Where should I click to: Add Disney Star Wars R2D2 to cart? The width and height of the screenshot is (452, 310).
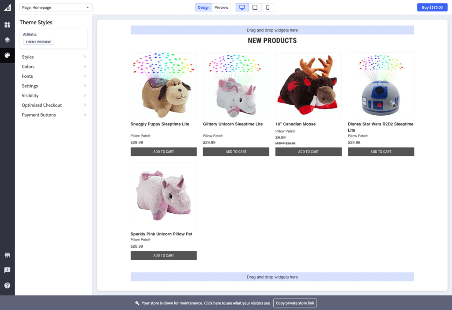coord(381,151)
